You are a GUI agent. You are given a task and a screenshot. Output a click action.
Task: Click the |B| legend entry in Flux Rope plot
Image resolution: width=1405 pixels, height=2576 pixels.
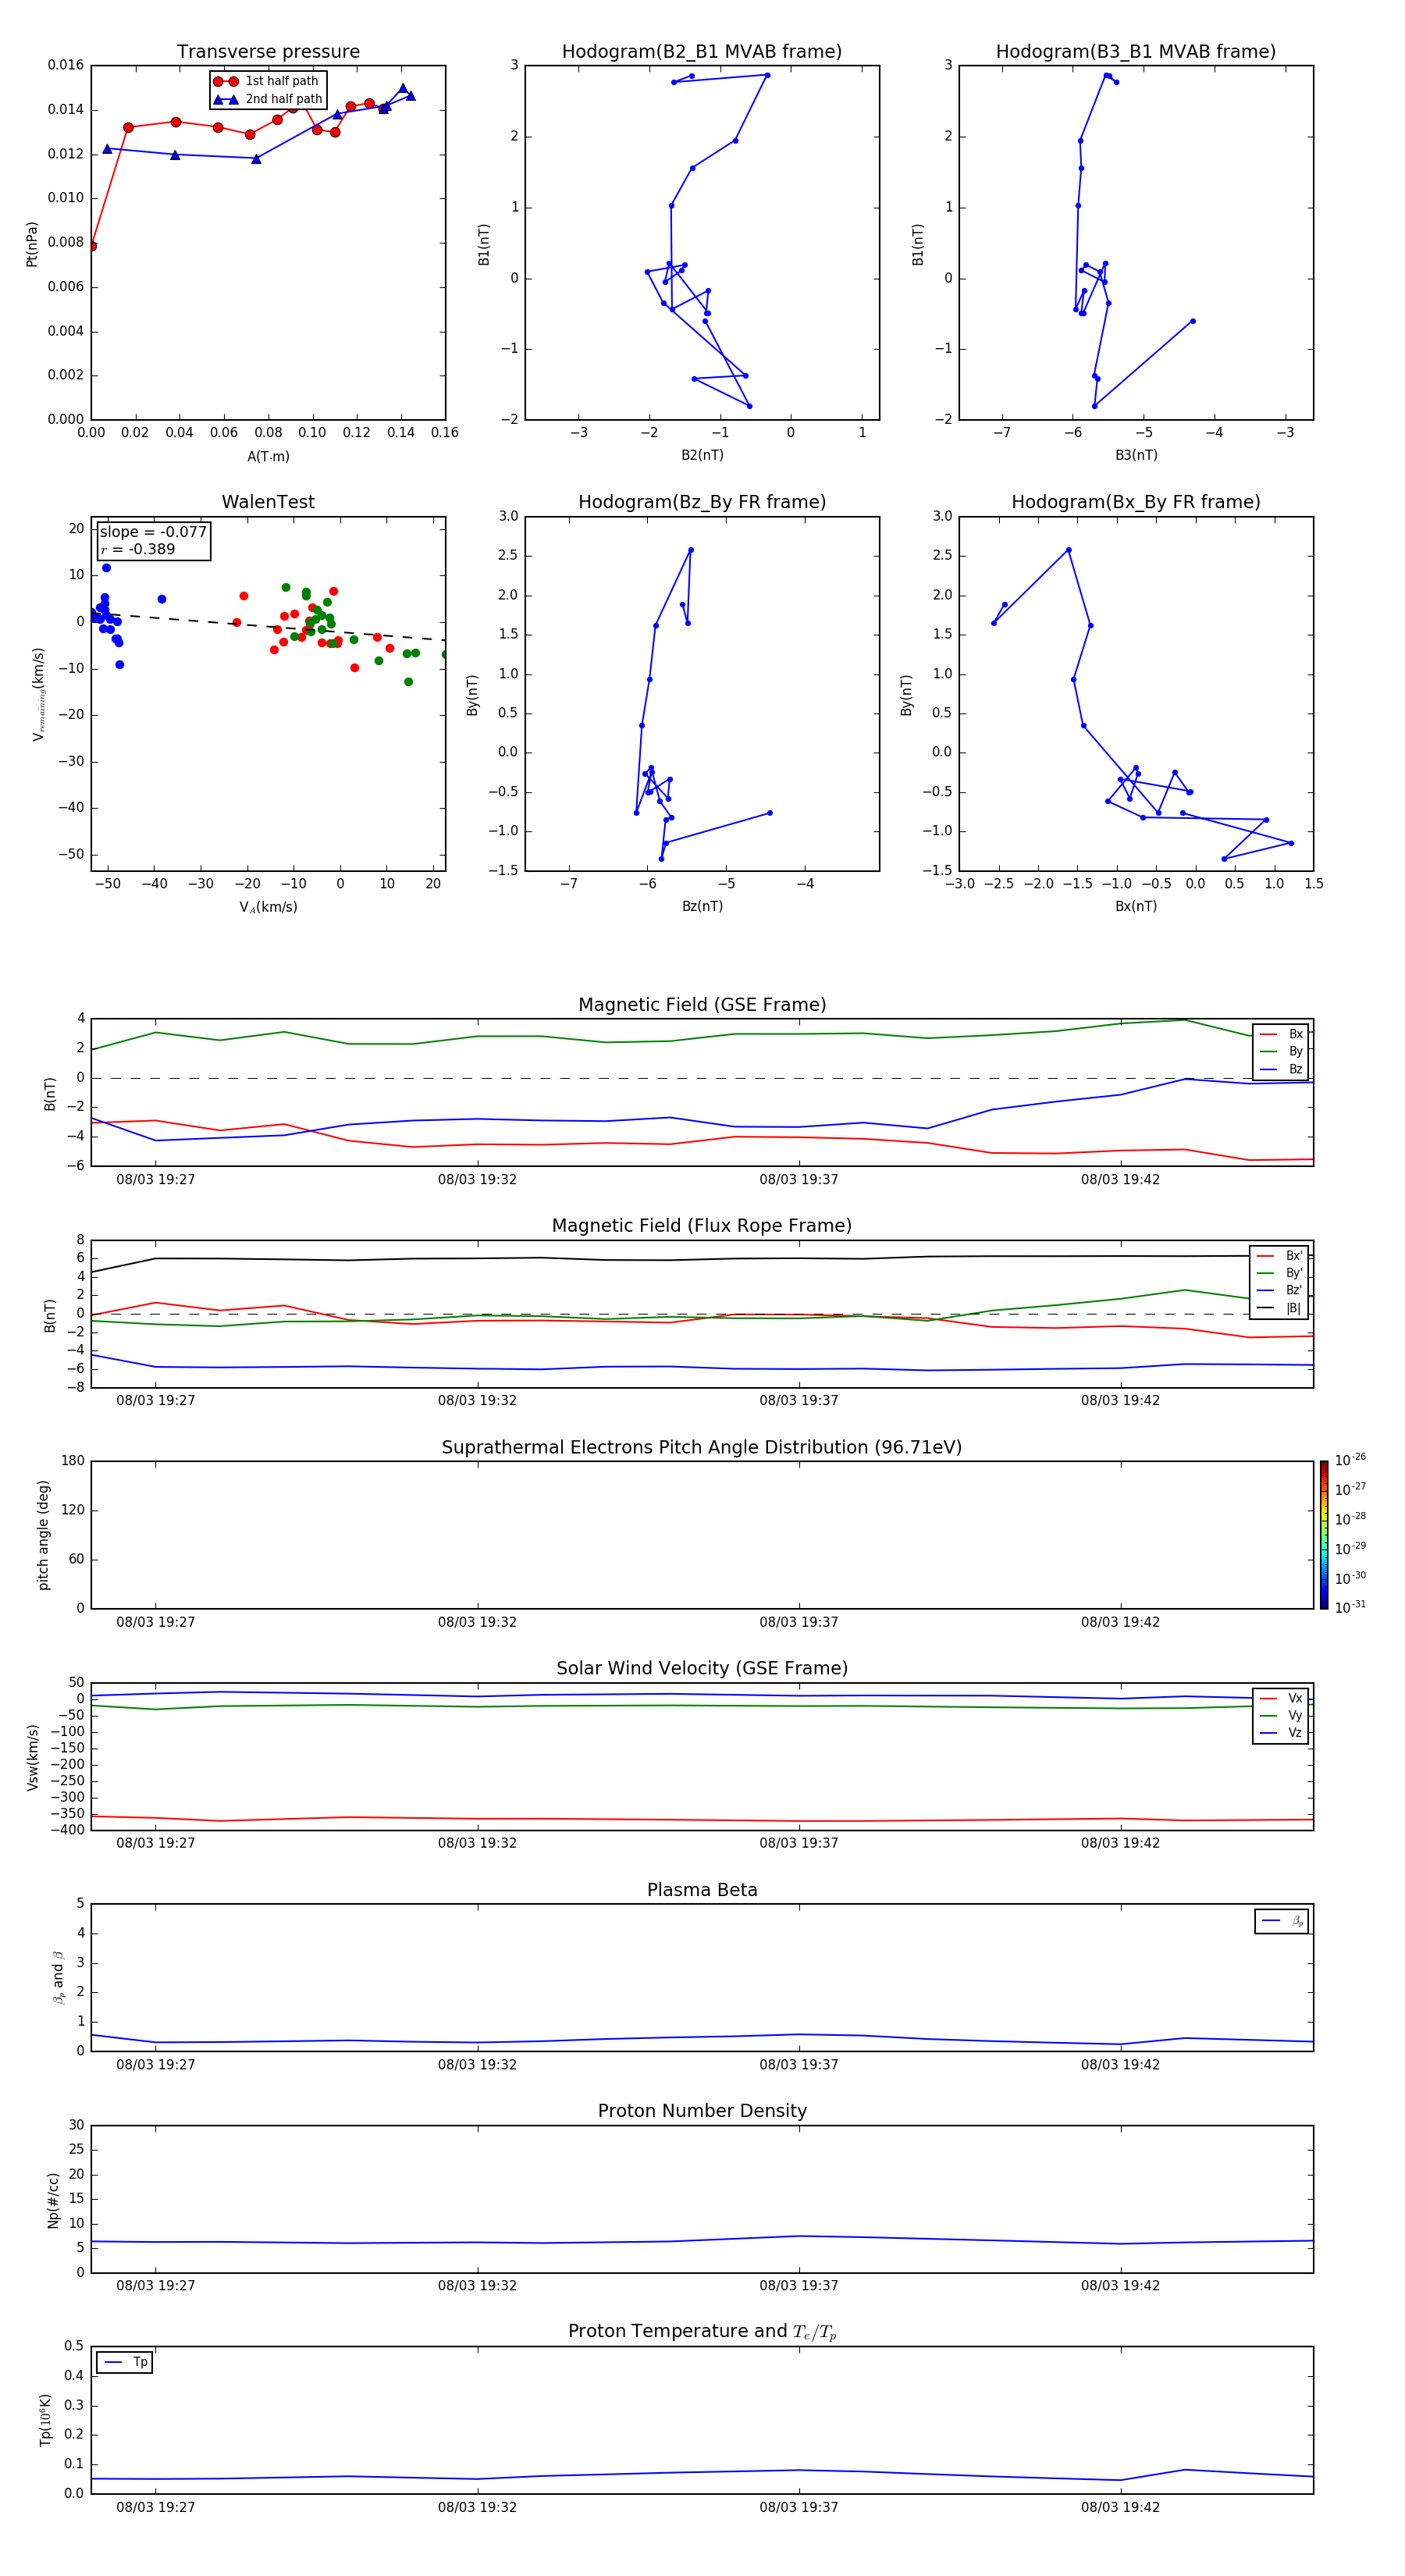pyautogui.click(x=1279, y=1308)
